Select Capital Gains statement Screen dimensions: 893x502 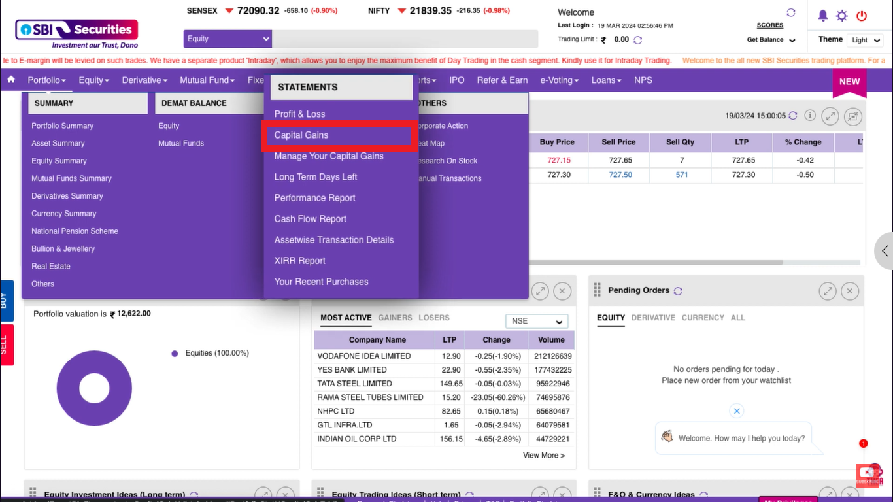click(301, 135)
